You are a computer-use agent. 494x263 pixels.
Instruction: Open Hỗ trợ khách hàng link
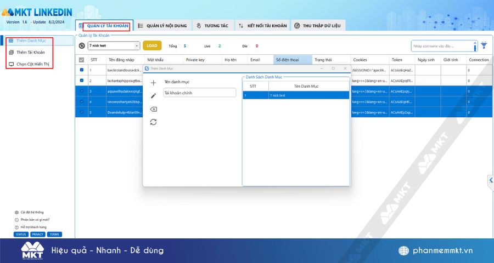coord(33,227)
